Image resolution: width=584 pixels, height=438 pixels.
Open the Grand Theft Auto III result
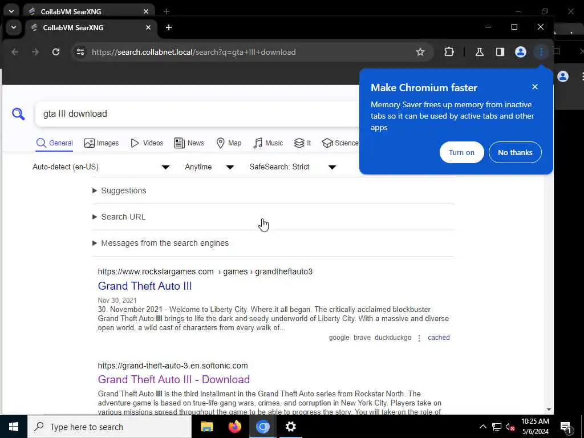145,286
